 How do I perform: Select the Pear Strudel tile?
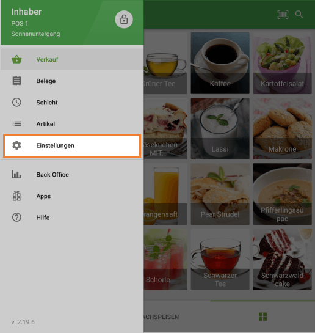(220, 194)
